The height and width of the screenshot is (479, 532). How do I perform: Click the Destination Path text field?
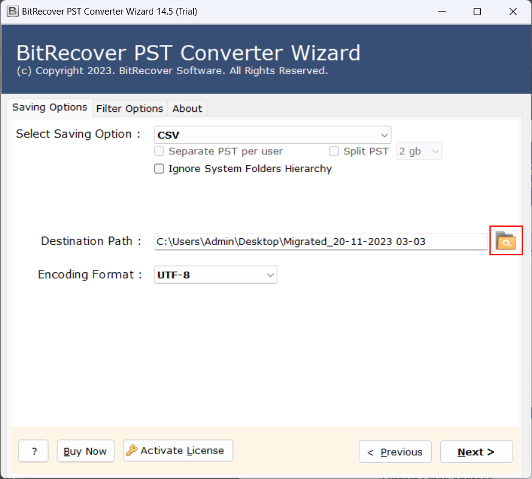(320, 241)
